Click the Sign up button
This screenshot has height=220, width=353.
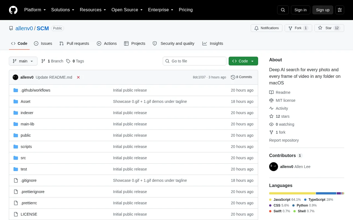point(323,10)
